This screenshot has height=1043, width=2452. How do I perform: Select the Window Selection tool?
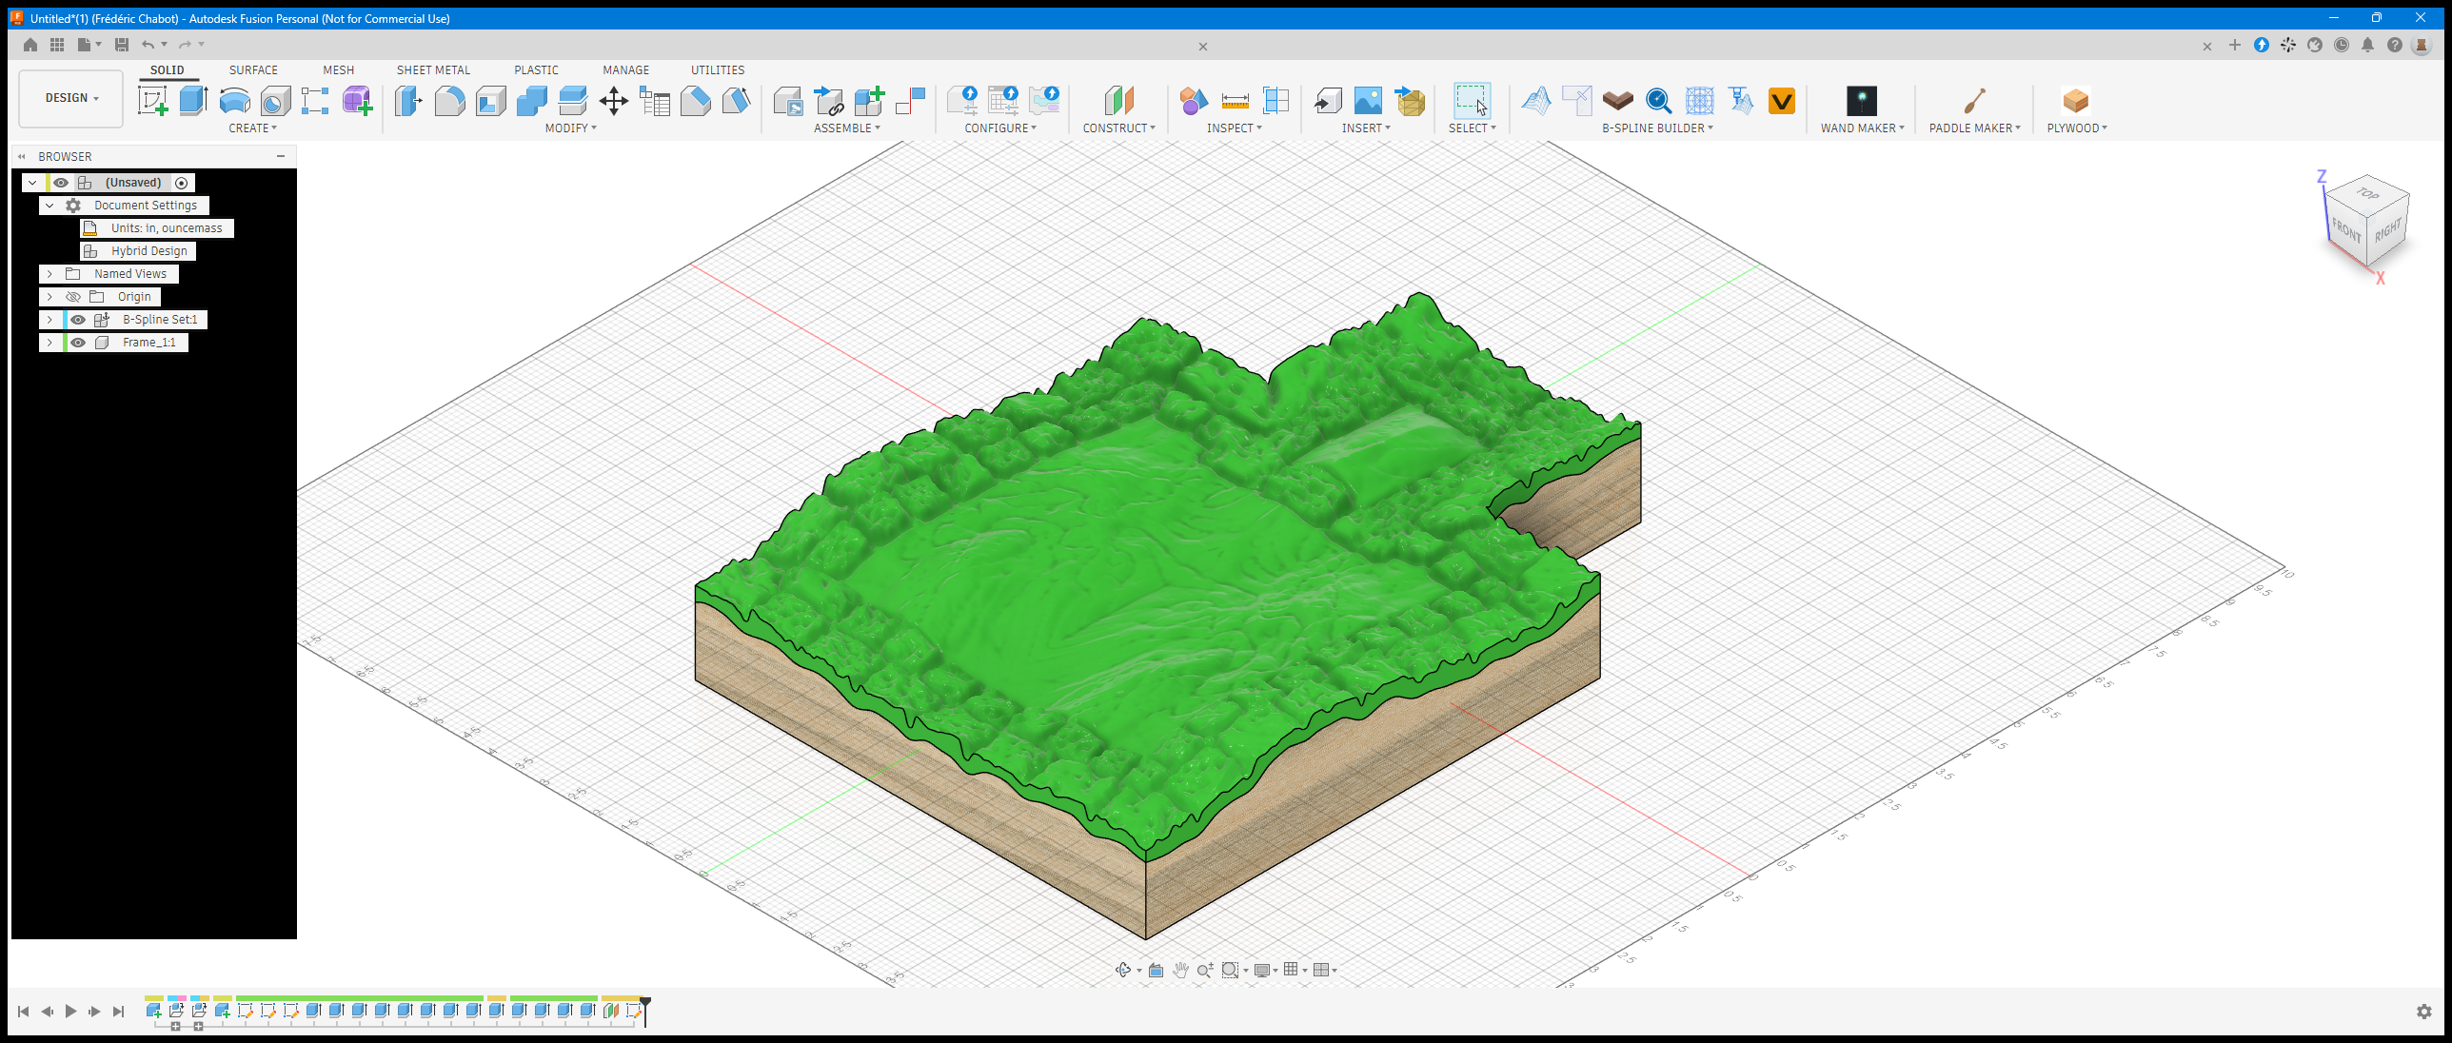(1472, 100)
